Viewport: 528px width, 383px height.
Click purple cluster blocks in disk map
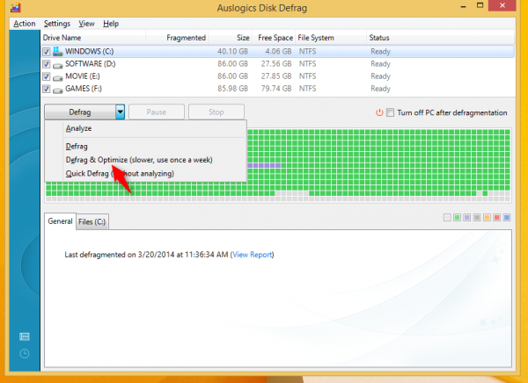pos(264,165)
